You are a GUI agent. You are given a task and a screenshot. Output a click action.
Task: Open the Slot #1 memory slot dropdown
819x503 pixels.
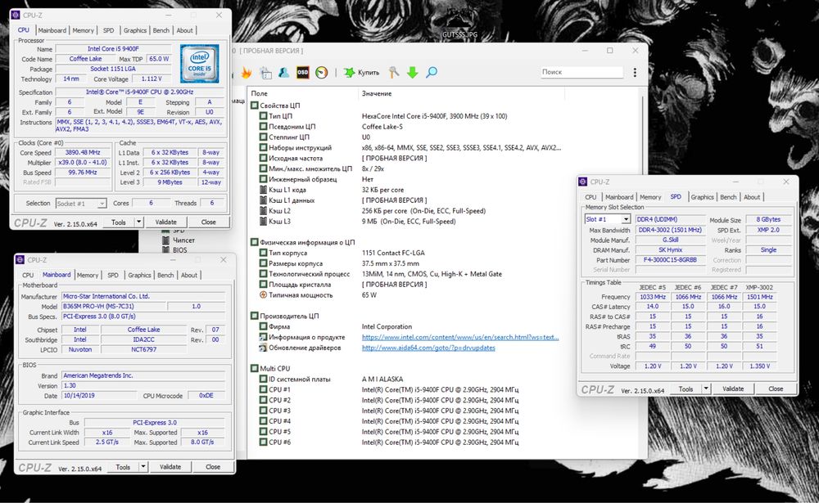pos(607,219)
